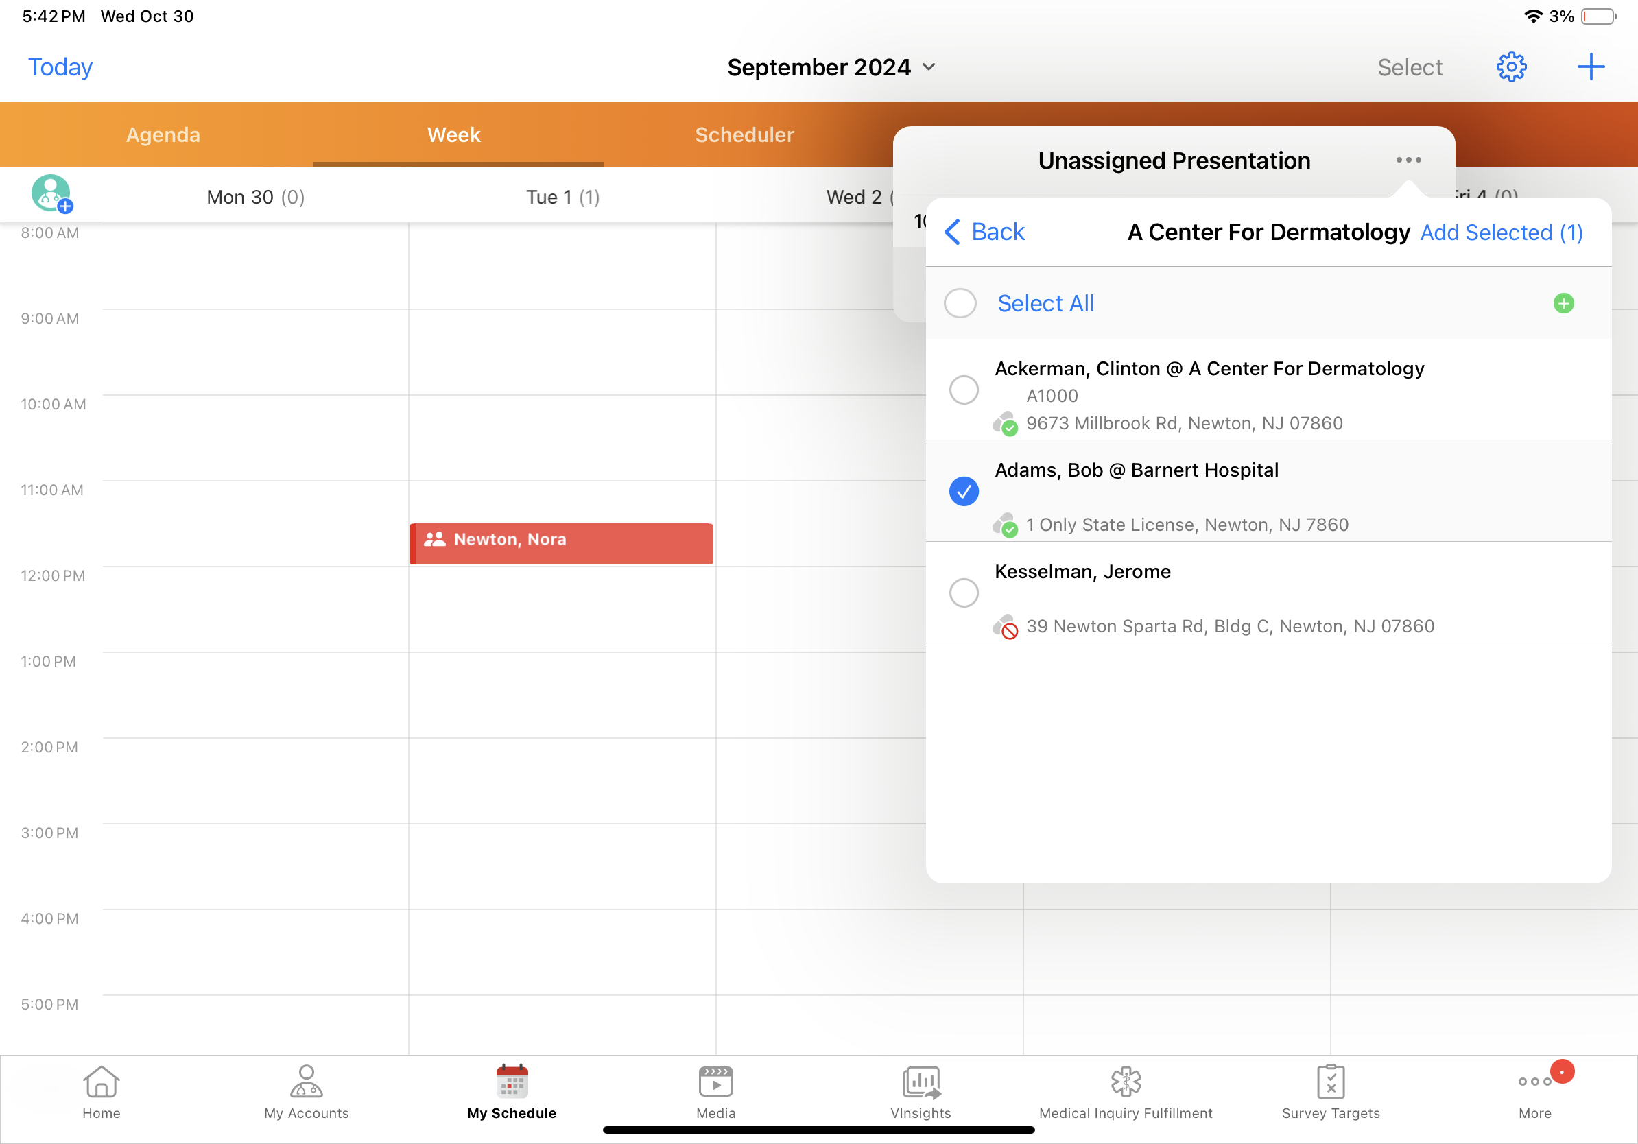Open Survey Targets icon
The height and width of the screenshot is (1144, 1638).
click(1330, 1082)
